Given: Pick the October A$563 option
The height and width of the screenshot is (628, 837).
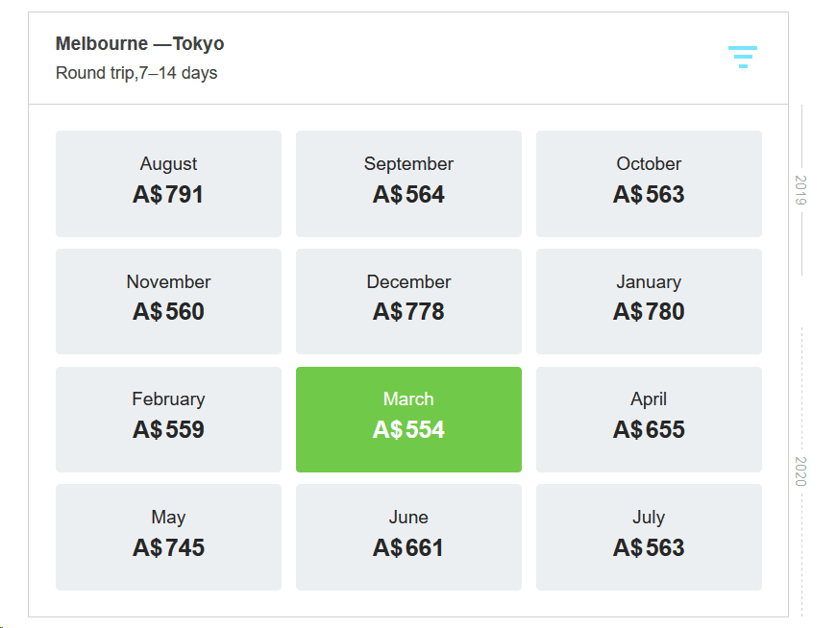Looking at the screenshot, I should (x=649, y=182).
